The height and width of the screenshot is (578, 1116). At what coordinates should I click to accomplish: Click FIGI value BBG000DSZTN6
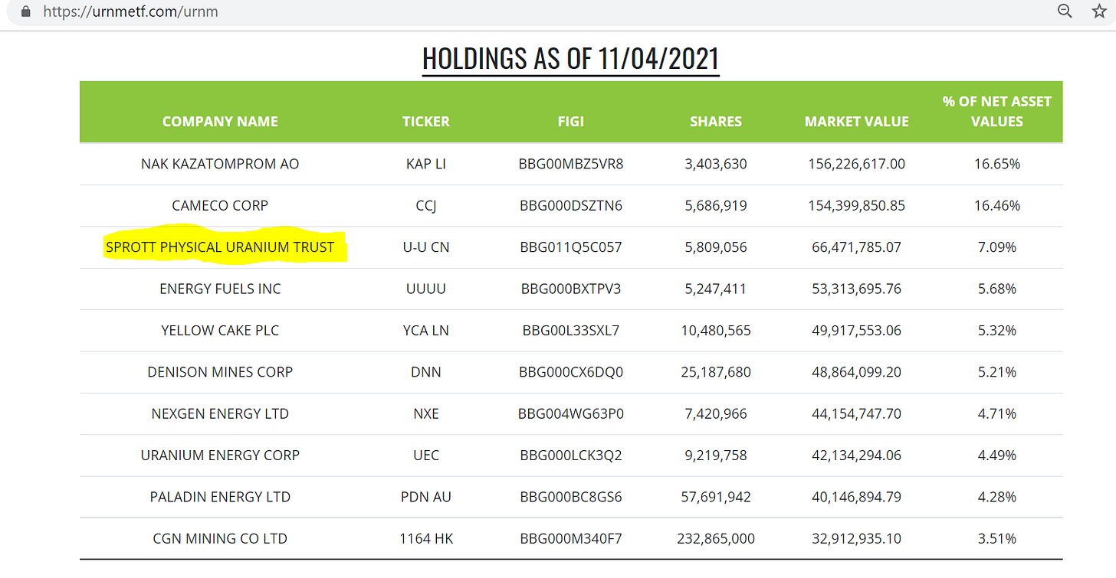571,205
